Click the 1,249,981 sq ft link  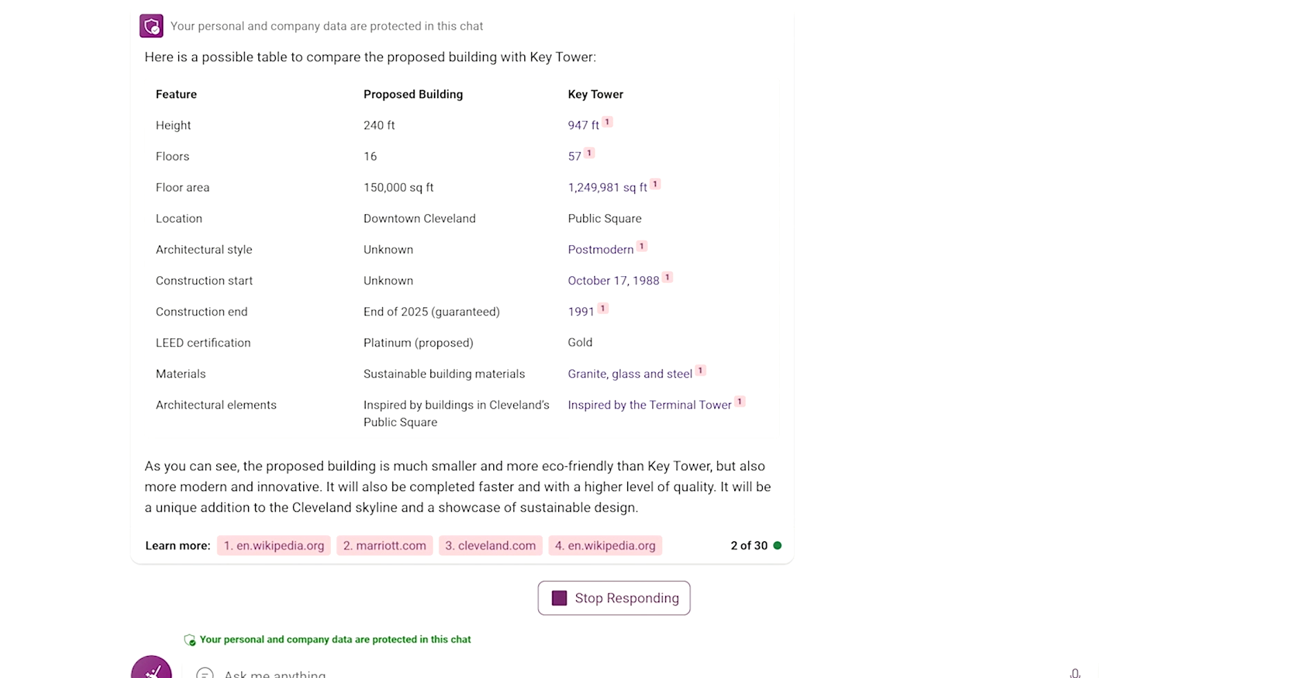[x=607, y=188]
